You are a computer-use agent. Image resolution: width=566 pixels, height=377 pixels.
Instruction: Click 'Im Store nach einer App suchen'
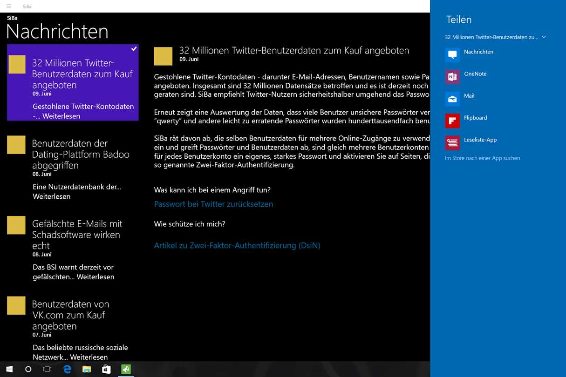tap(482, 158)
